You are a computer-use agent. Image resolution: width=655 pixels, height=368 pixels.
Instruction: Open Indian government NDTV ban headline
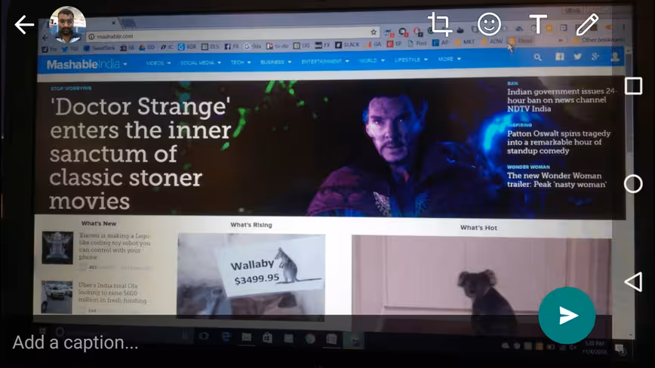point(561,100)
